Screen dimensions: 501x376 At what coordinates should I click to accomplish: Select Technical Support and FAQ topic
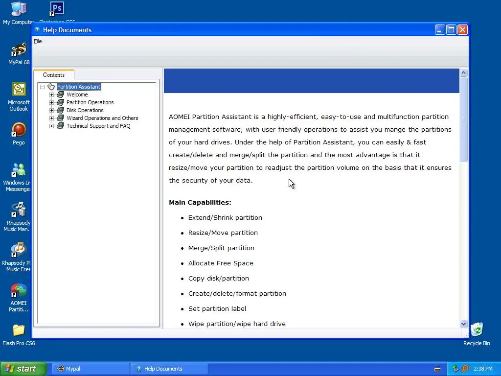98,126
